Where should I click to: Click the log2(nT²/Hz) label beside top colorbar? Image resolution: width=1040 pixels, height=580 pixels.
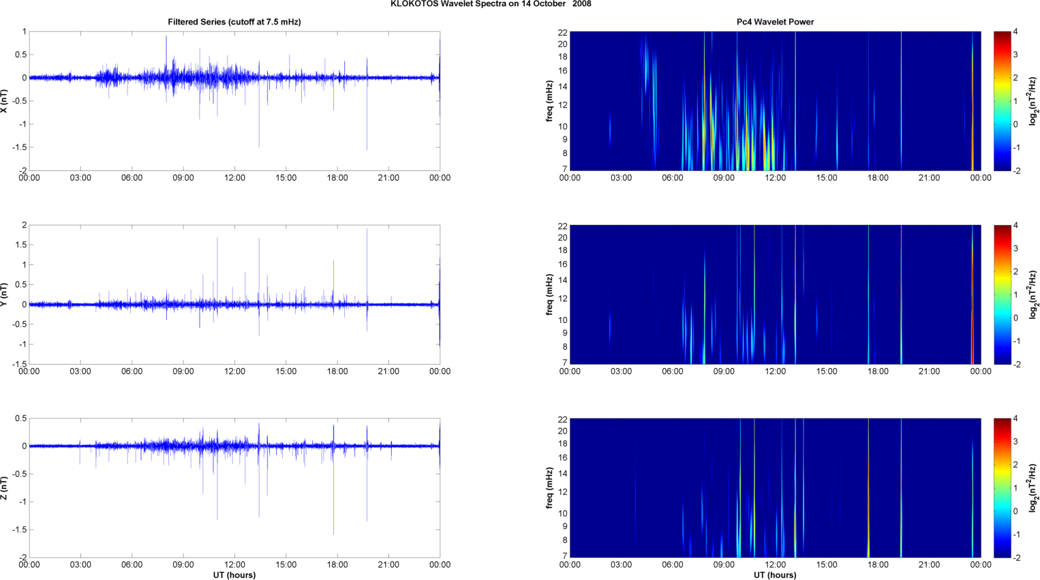pos(1033,101)
